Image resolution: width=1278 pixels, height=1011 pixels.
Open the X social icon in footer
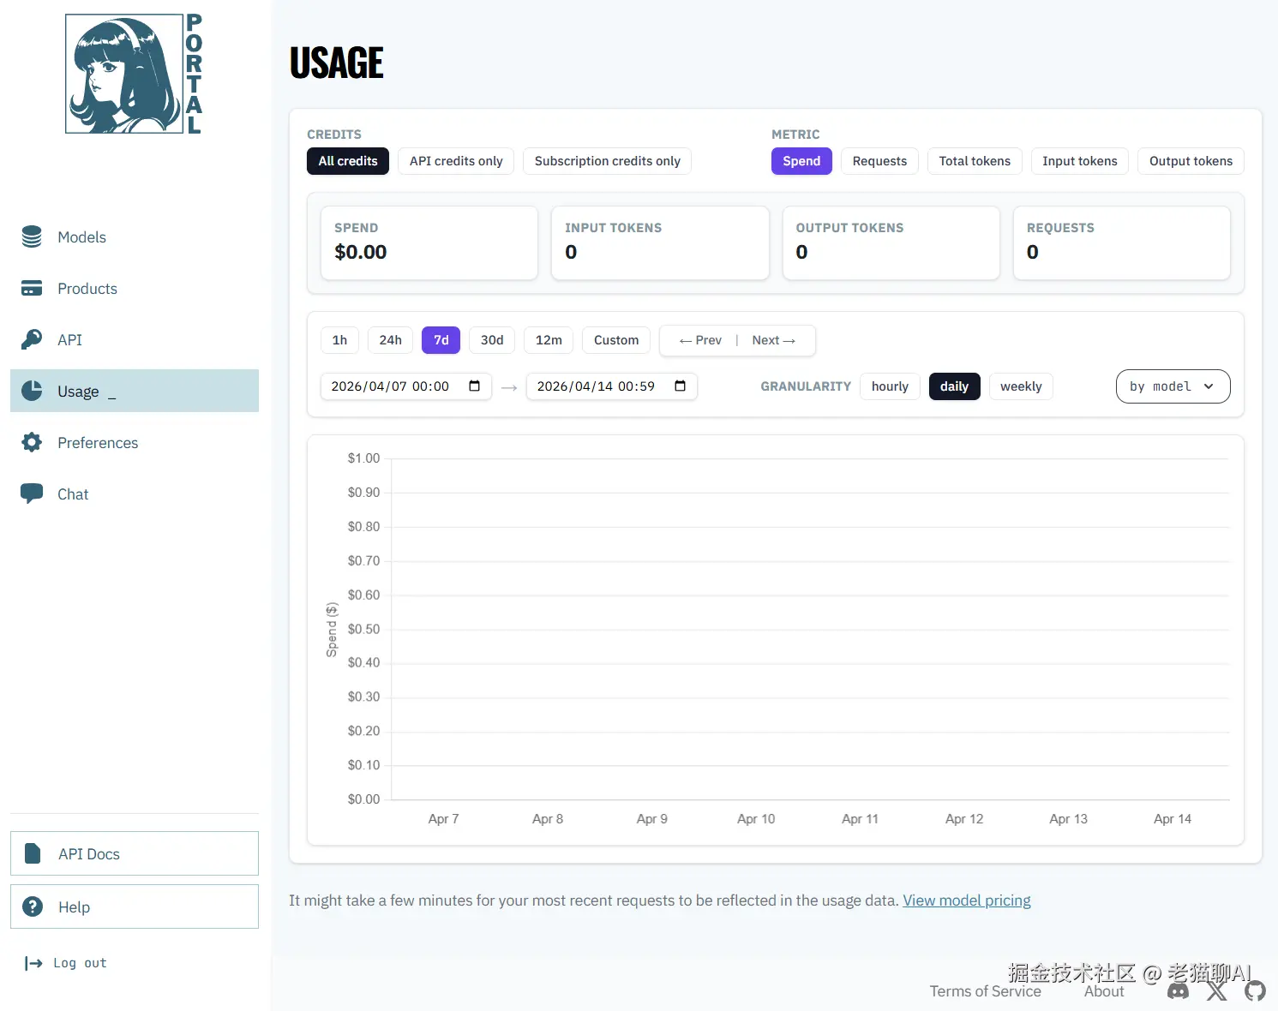click(1217, 991)
